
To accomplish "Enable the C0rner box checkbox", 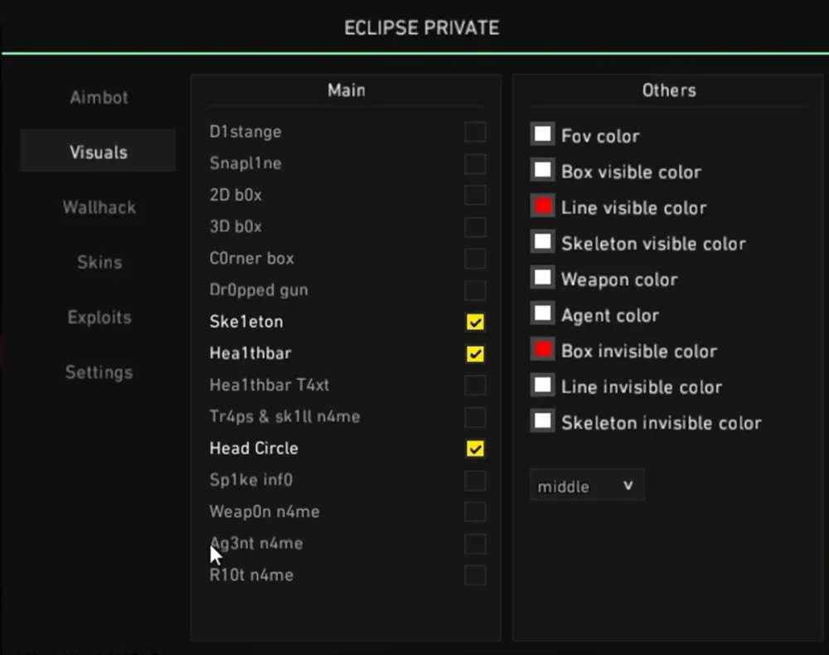I will point(475,259).
